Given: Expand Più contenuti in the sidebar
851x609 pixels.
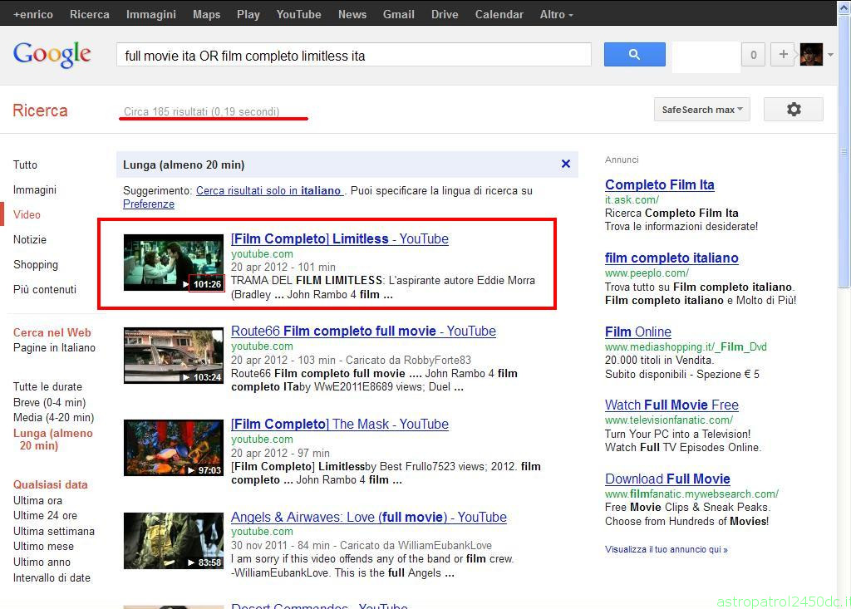Looking at the screenshot, I should [x=45, y=289].
